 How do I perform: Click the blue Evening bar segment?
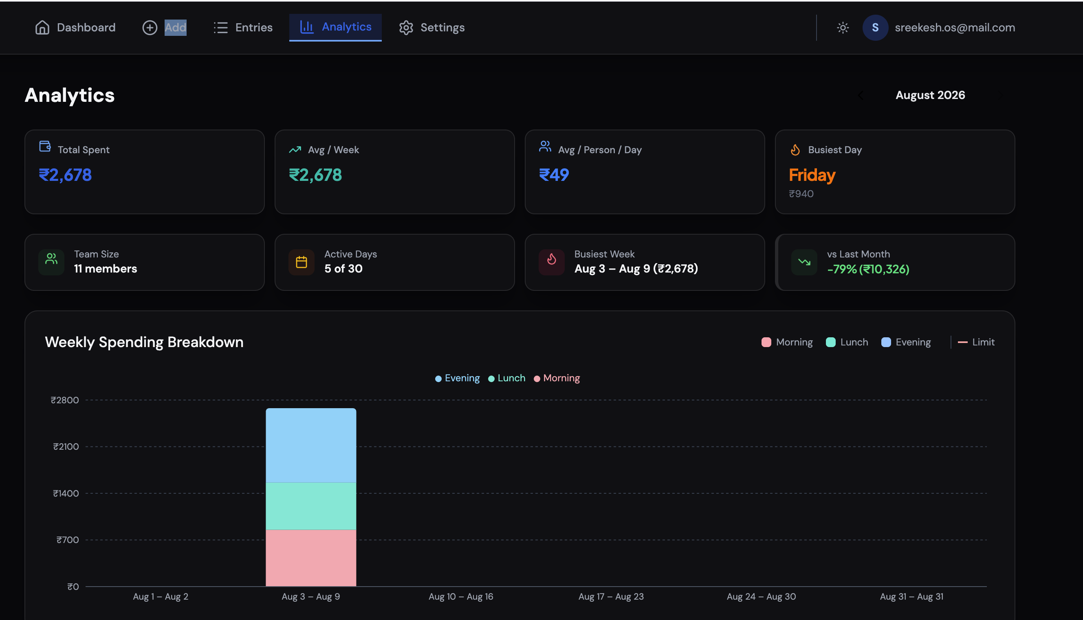click(311, 445)
